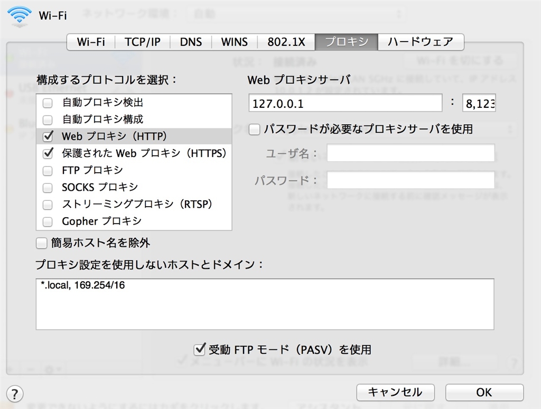Uncheck Web プロキシ (HTTP) checkbox
541x409 pixels.
pyautogui.click(x=48, y=136)
